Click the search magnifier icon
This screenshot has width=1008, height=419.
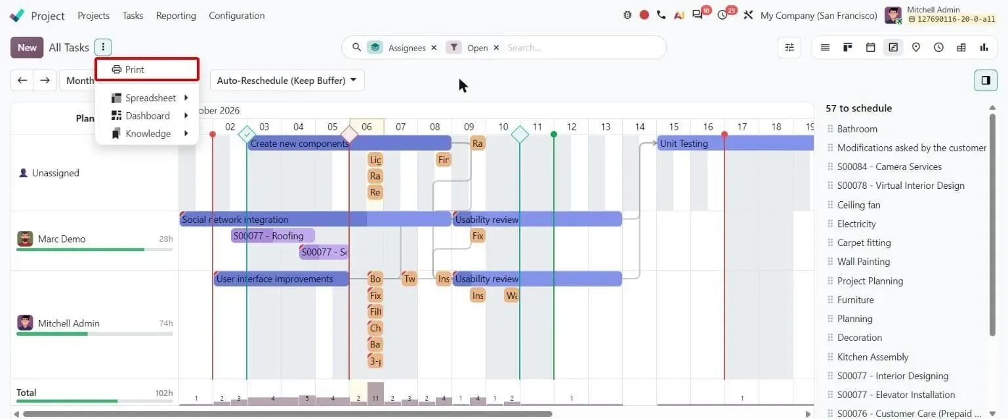tap(357, 47)
